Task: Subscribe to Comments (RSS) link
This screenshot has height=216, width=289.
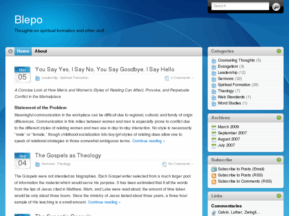Action: point(245,181)
